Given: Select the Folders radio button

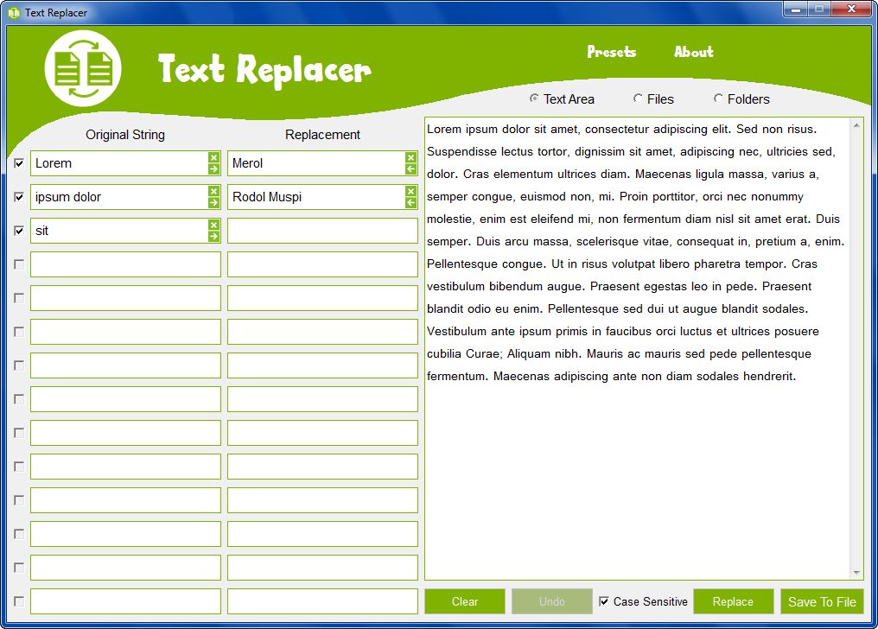Looking at the screenshot, I should tap(718, 98).
